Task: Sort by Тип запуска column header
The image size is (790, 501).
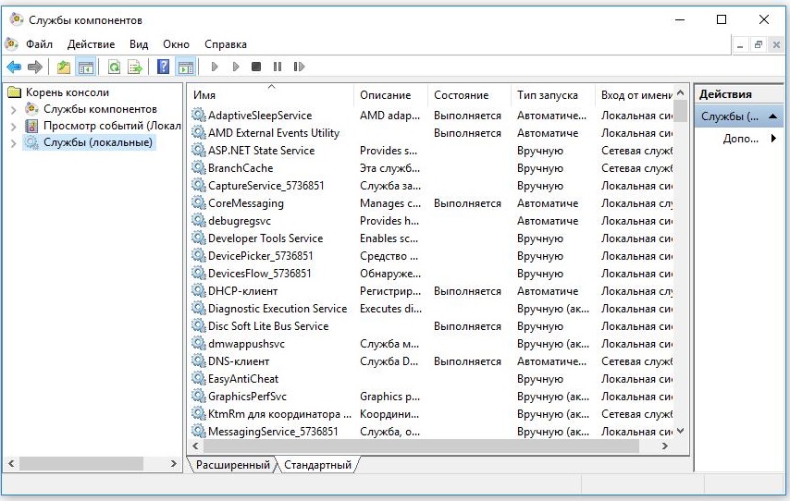Action: coord(552,94)
